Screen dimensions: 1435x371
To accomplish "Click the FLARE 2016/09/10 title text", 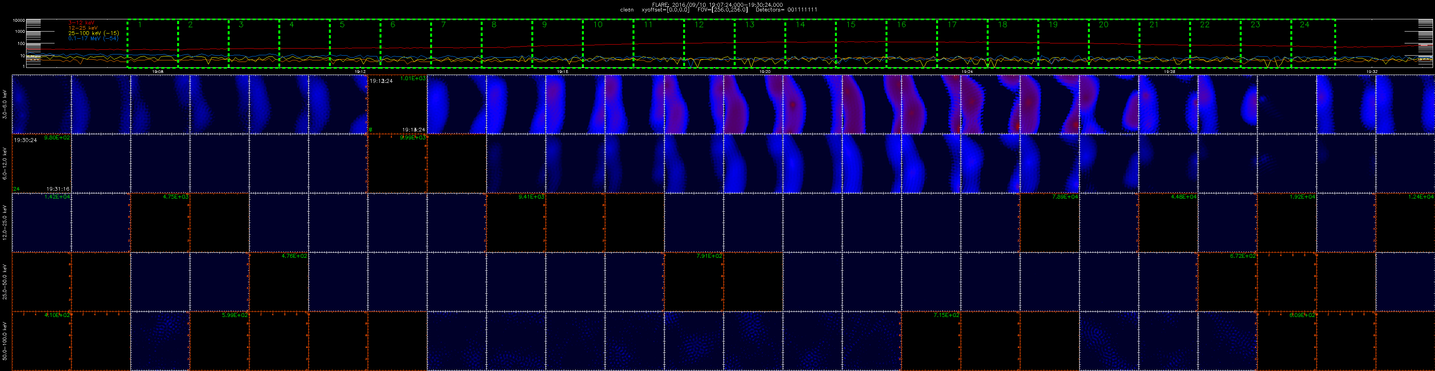I will pyautogui.click(x=717, y=4).
